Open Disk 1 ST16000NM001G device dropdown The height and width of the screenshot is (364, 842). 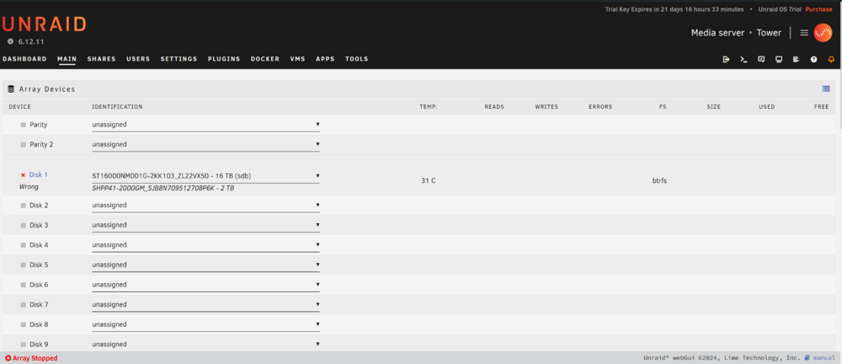tap(205, 176)
